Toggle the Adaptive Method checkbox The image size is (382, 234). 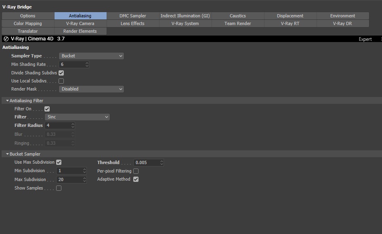(x=136, y=179)
